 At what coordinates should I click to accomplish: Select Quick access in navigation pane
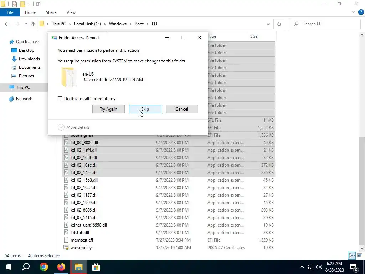coord(25,42)
